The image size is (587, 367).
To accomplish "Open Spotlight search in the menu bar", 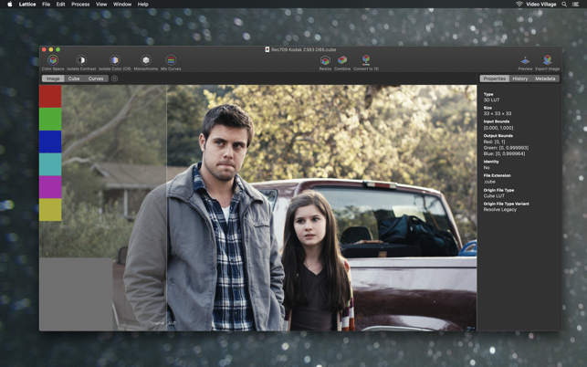I will coord(564,5).
